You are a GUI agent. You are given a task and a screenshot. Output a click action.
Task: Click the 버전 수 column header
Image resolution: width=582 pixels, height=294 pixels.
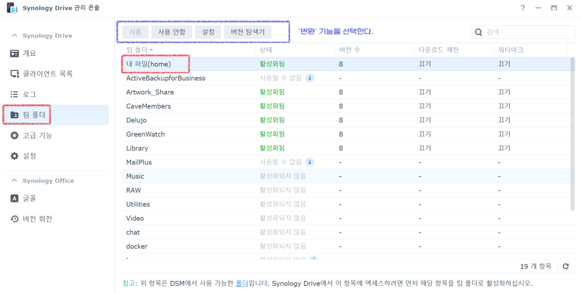(375, 49)
